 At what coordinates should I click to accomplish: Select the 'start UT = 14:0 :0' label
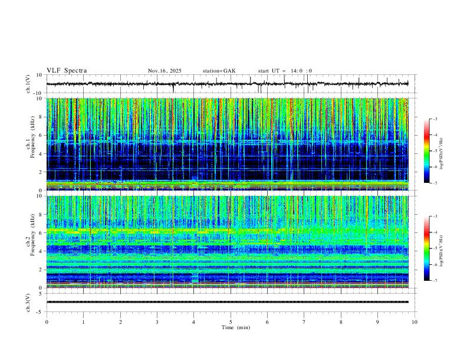(285, 71)
